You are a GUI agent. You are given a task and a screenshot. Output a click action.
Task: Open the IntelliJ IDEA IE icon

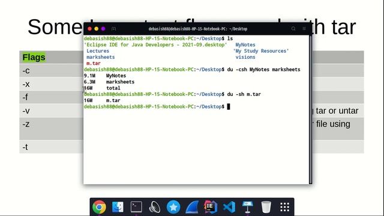[211, 207]
